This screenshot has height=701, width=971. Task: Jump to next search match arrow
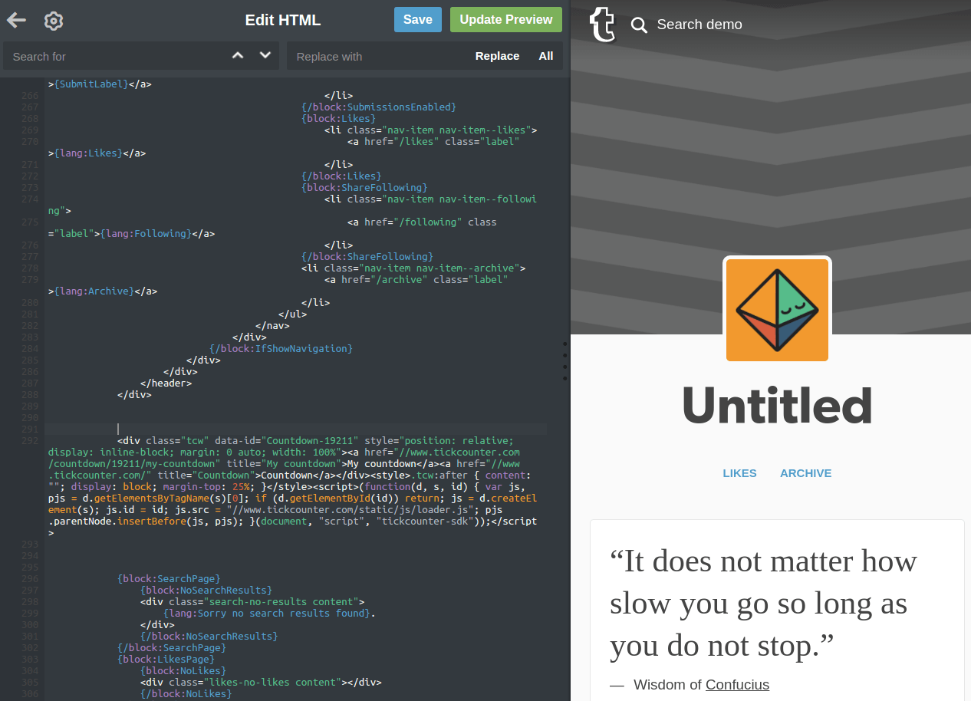click(x=265, y=55)
